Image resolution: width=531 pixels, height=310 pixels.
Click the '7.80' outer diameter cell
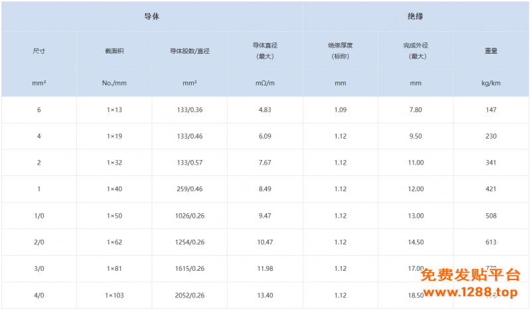[416, 110]
